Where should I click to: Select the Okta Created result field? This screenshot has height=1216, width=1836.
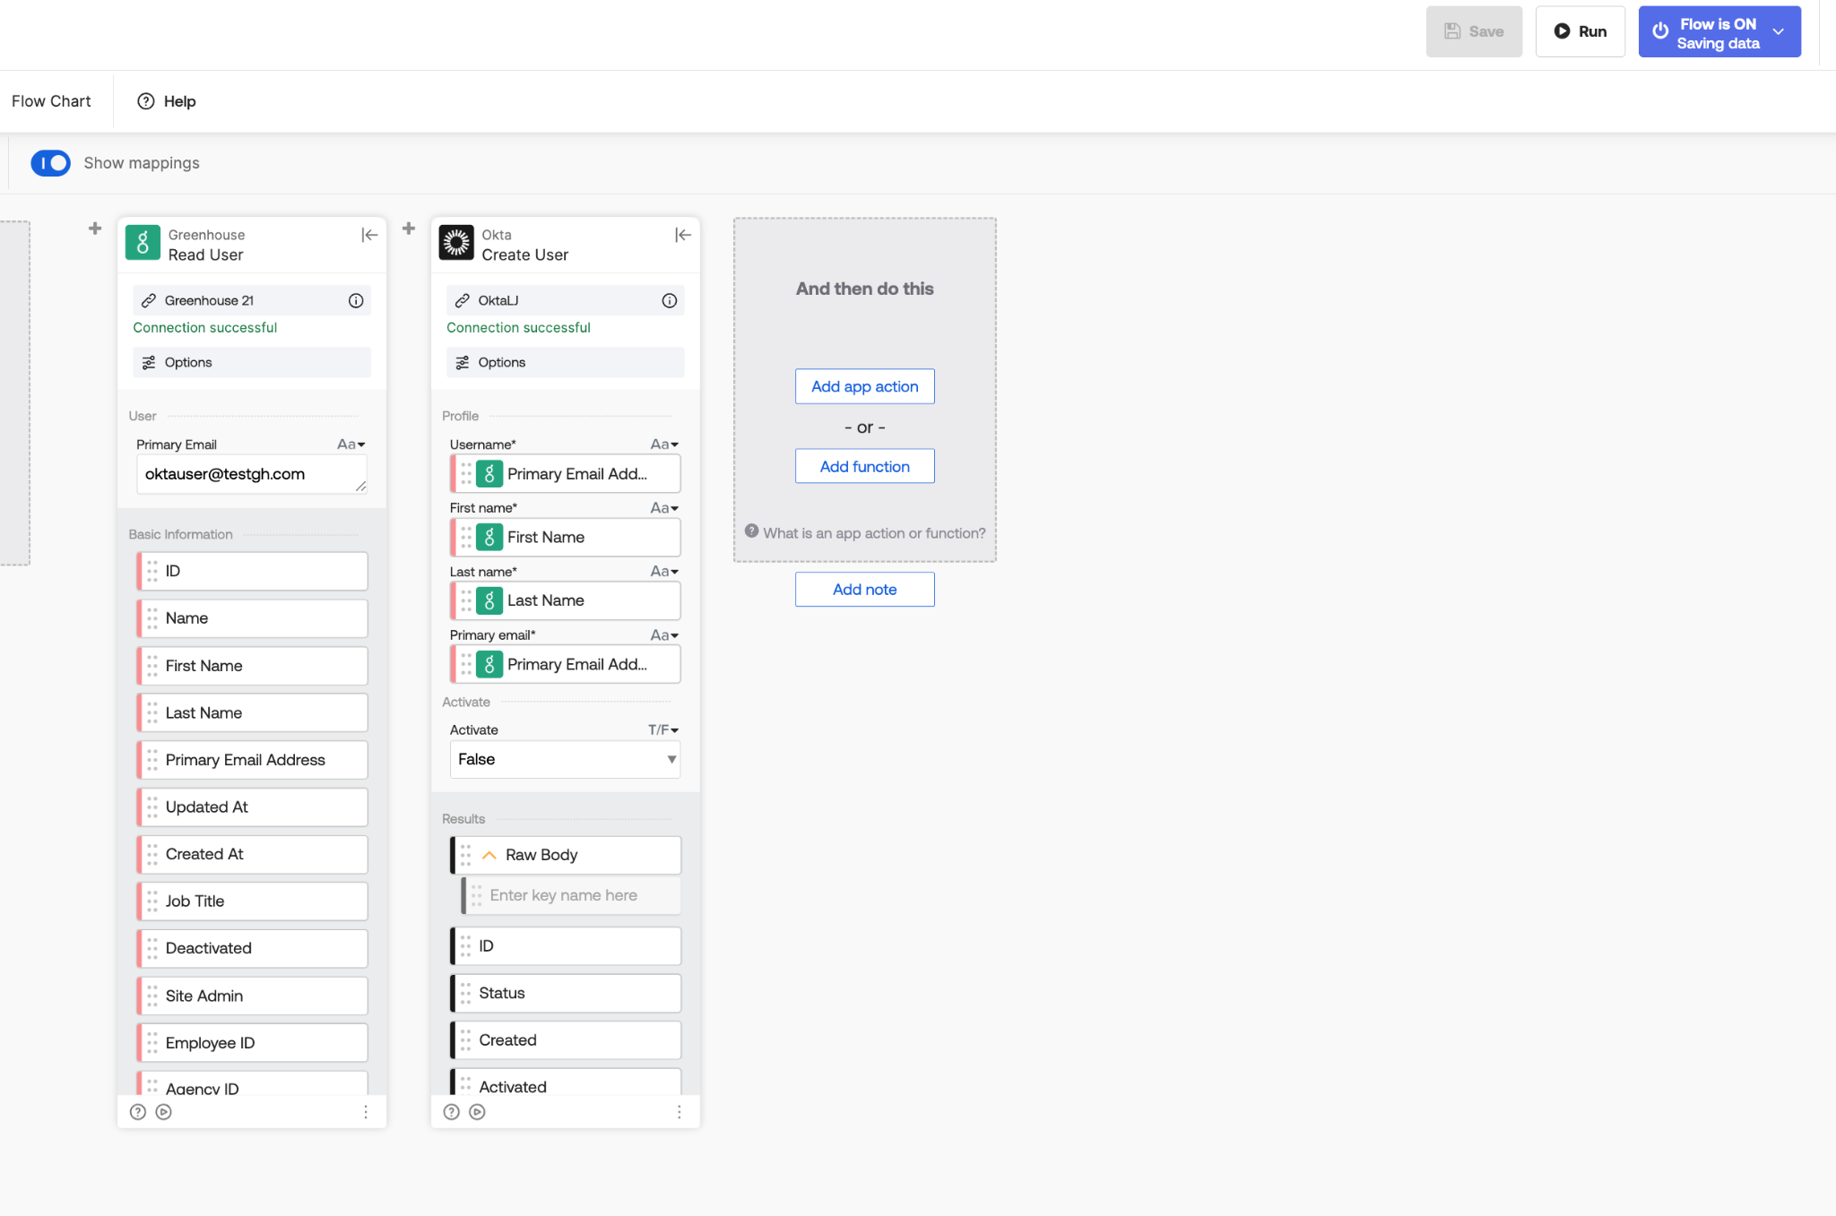[566, 1039]
